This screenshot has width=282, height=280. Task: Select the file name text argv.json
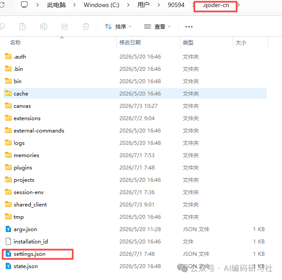(x=26, y=229)
